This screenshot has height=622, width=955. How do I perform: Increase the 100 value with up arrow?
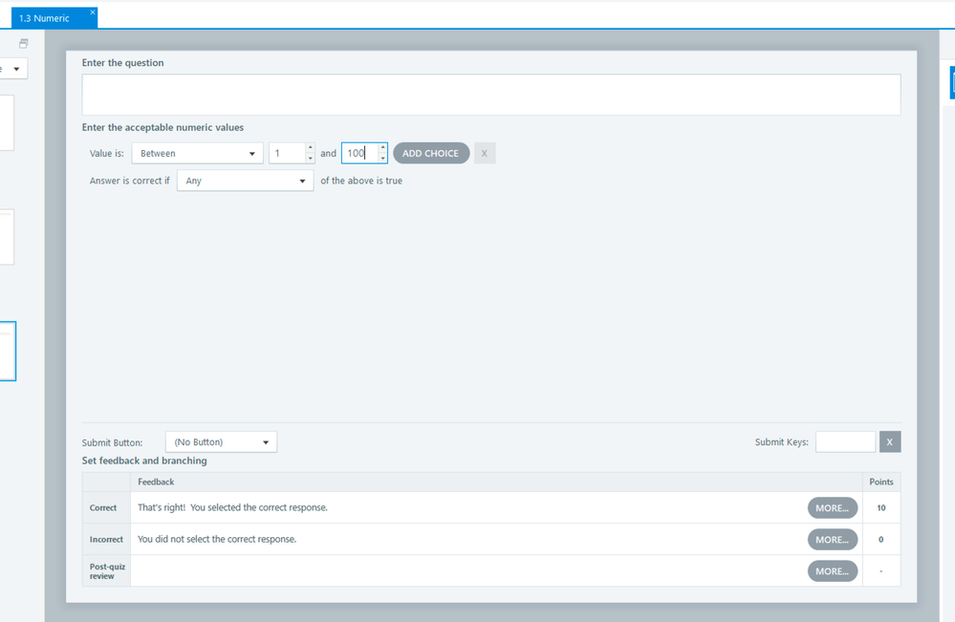click(382, 148)
